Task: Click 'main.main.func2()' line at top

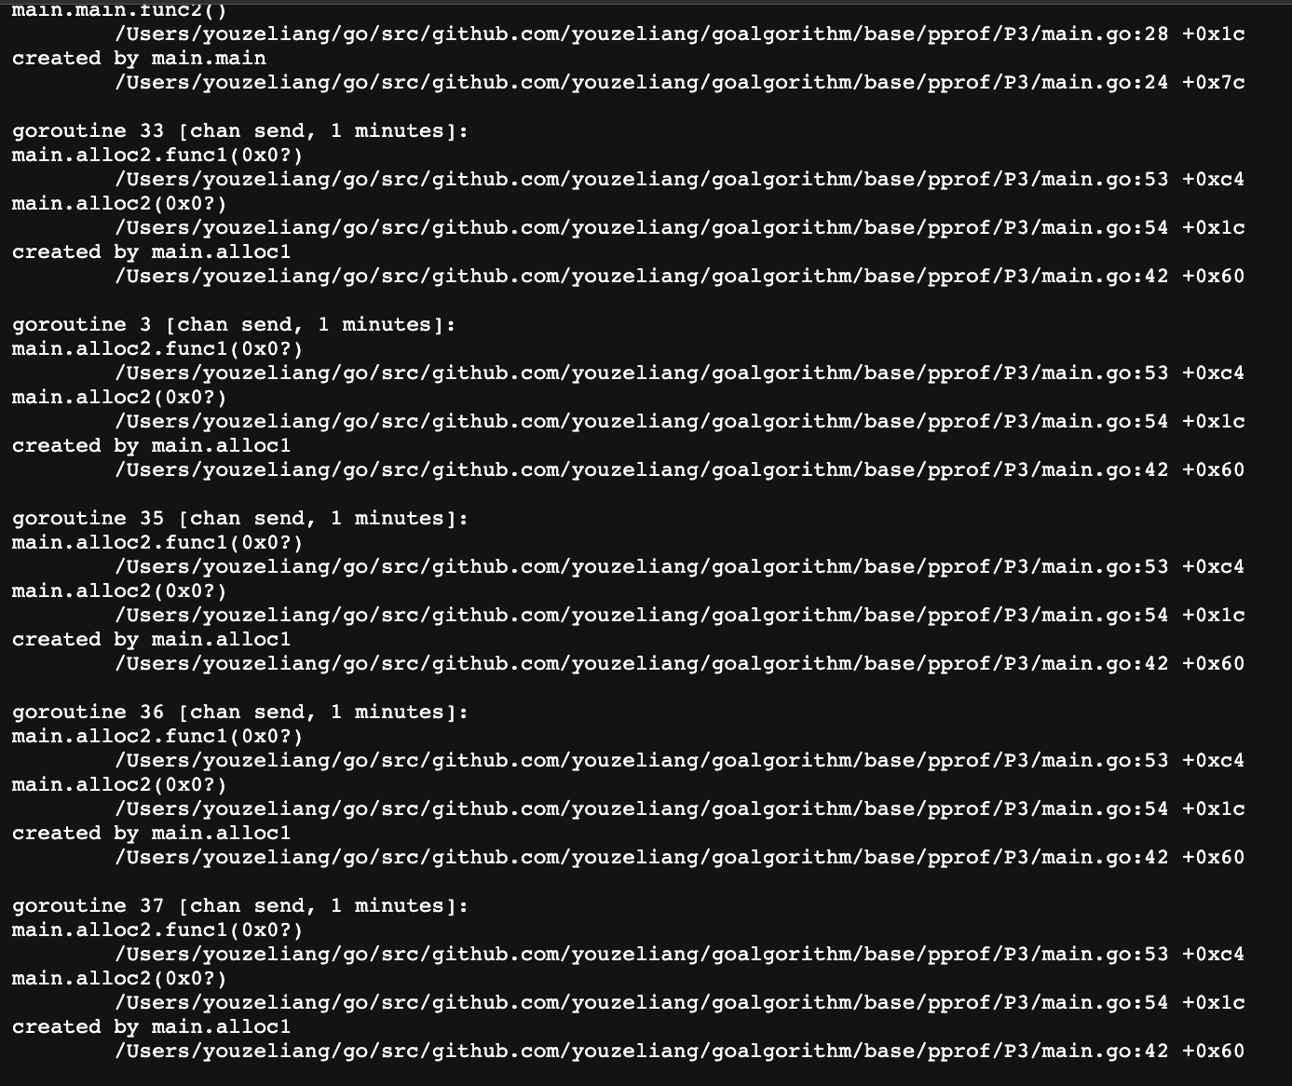Action: (x=119, y=10)
